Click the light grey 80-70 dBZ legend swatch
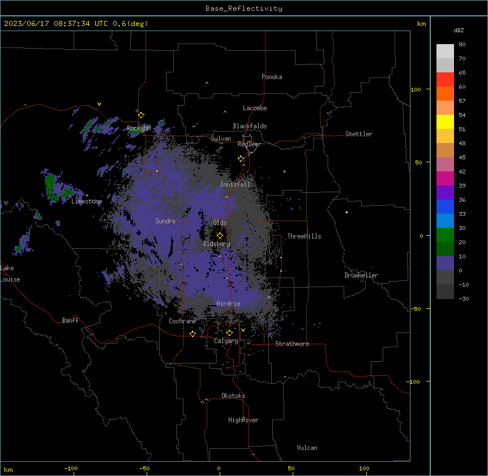This screenshot has width=488, height=476. pyautogui.click(x=445, y=51)
